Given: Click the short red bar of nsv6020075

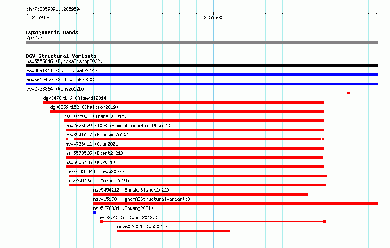Looking at the screenshot, I should (x=174, y=231).
